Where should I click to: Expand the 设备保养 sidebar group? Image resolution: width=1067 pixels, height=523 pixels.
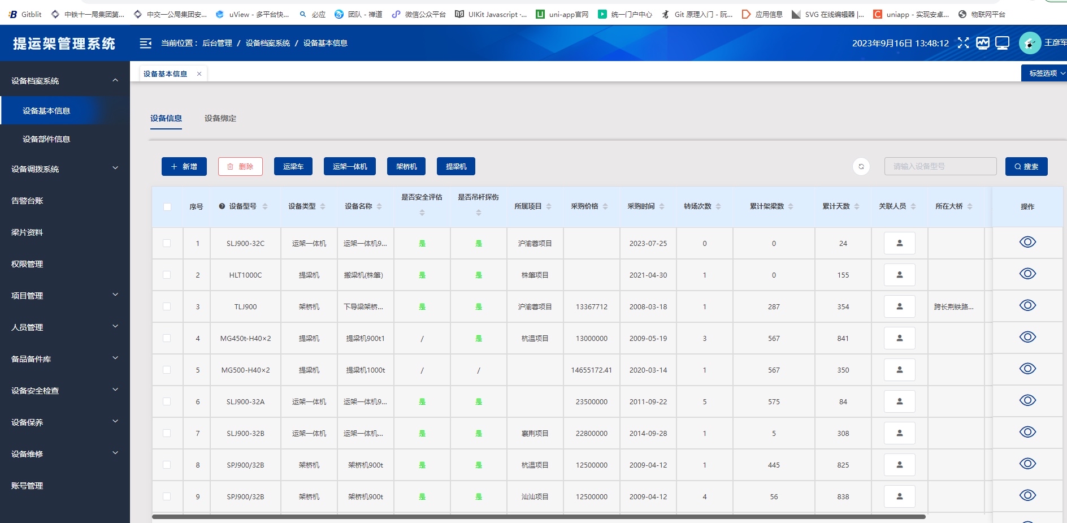[64, 422]
